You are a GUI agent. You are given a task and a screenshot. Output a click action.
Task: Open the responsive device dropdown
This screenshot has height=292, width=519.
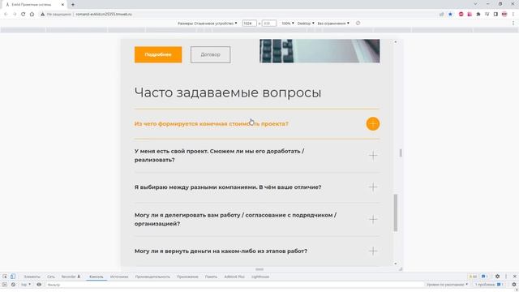pyautogui.click(x=208, y=24)
